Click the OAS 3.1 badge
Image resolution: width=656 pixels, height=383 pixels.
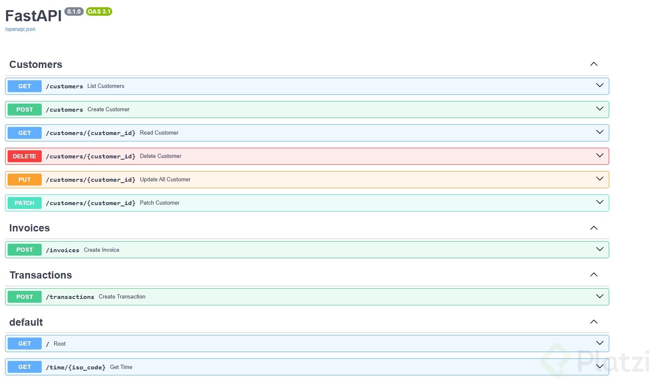(x=99, y=11)
